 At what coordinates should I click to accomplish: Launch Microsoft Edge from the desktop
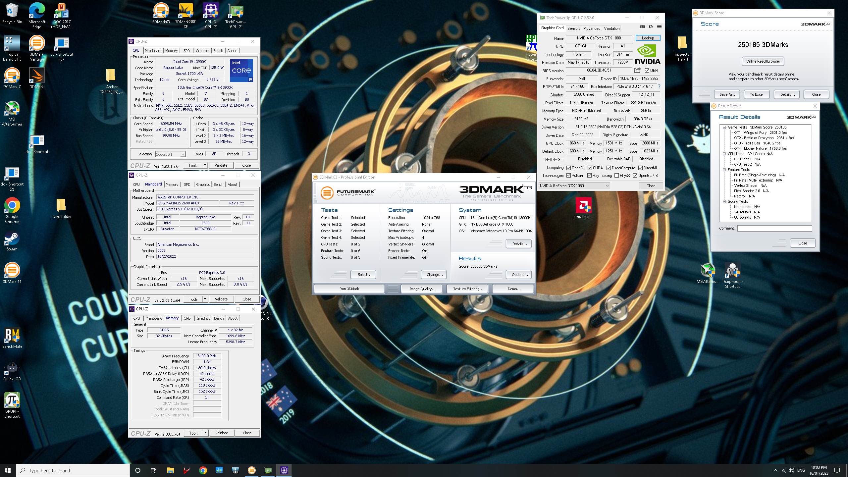[x=37, y=16]
